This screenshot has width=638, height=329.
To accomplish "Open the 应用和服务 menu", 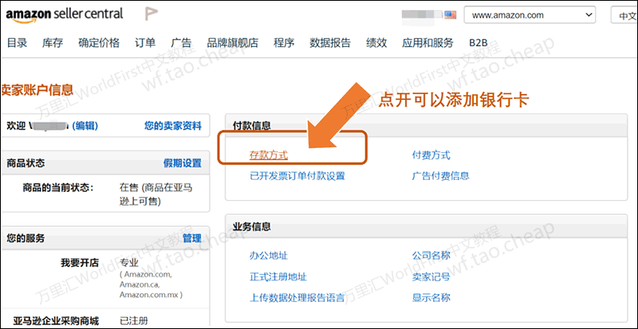I will (427, 43).
